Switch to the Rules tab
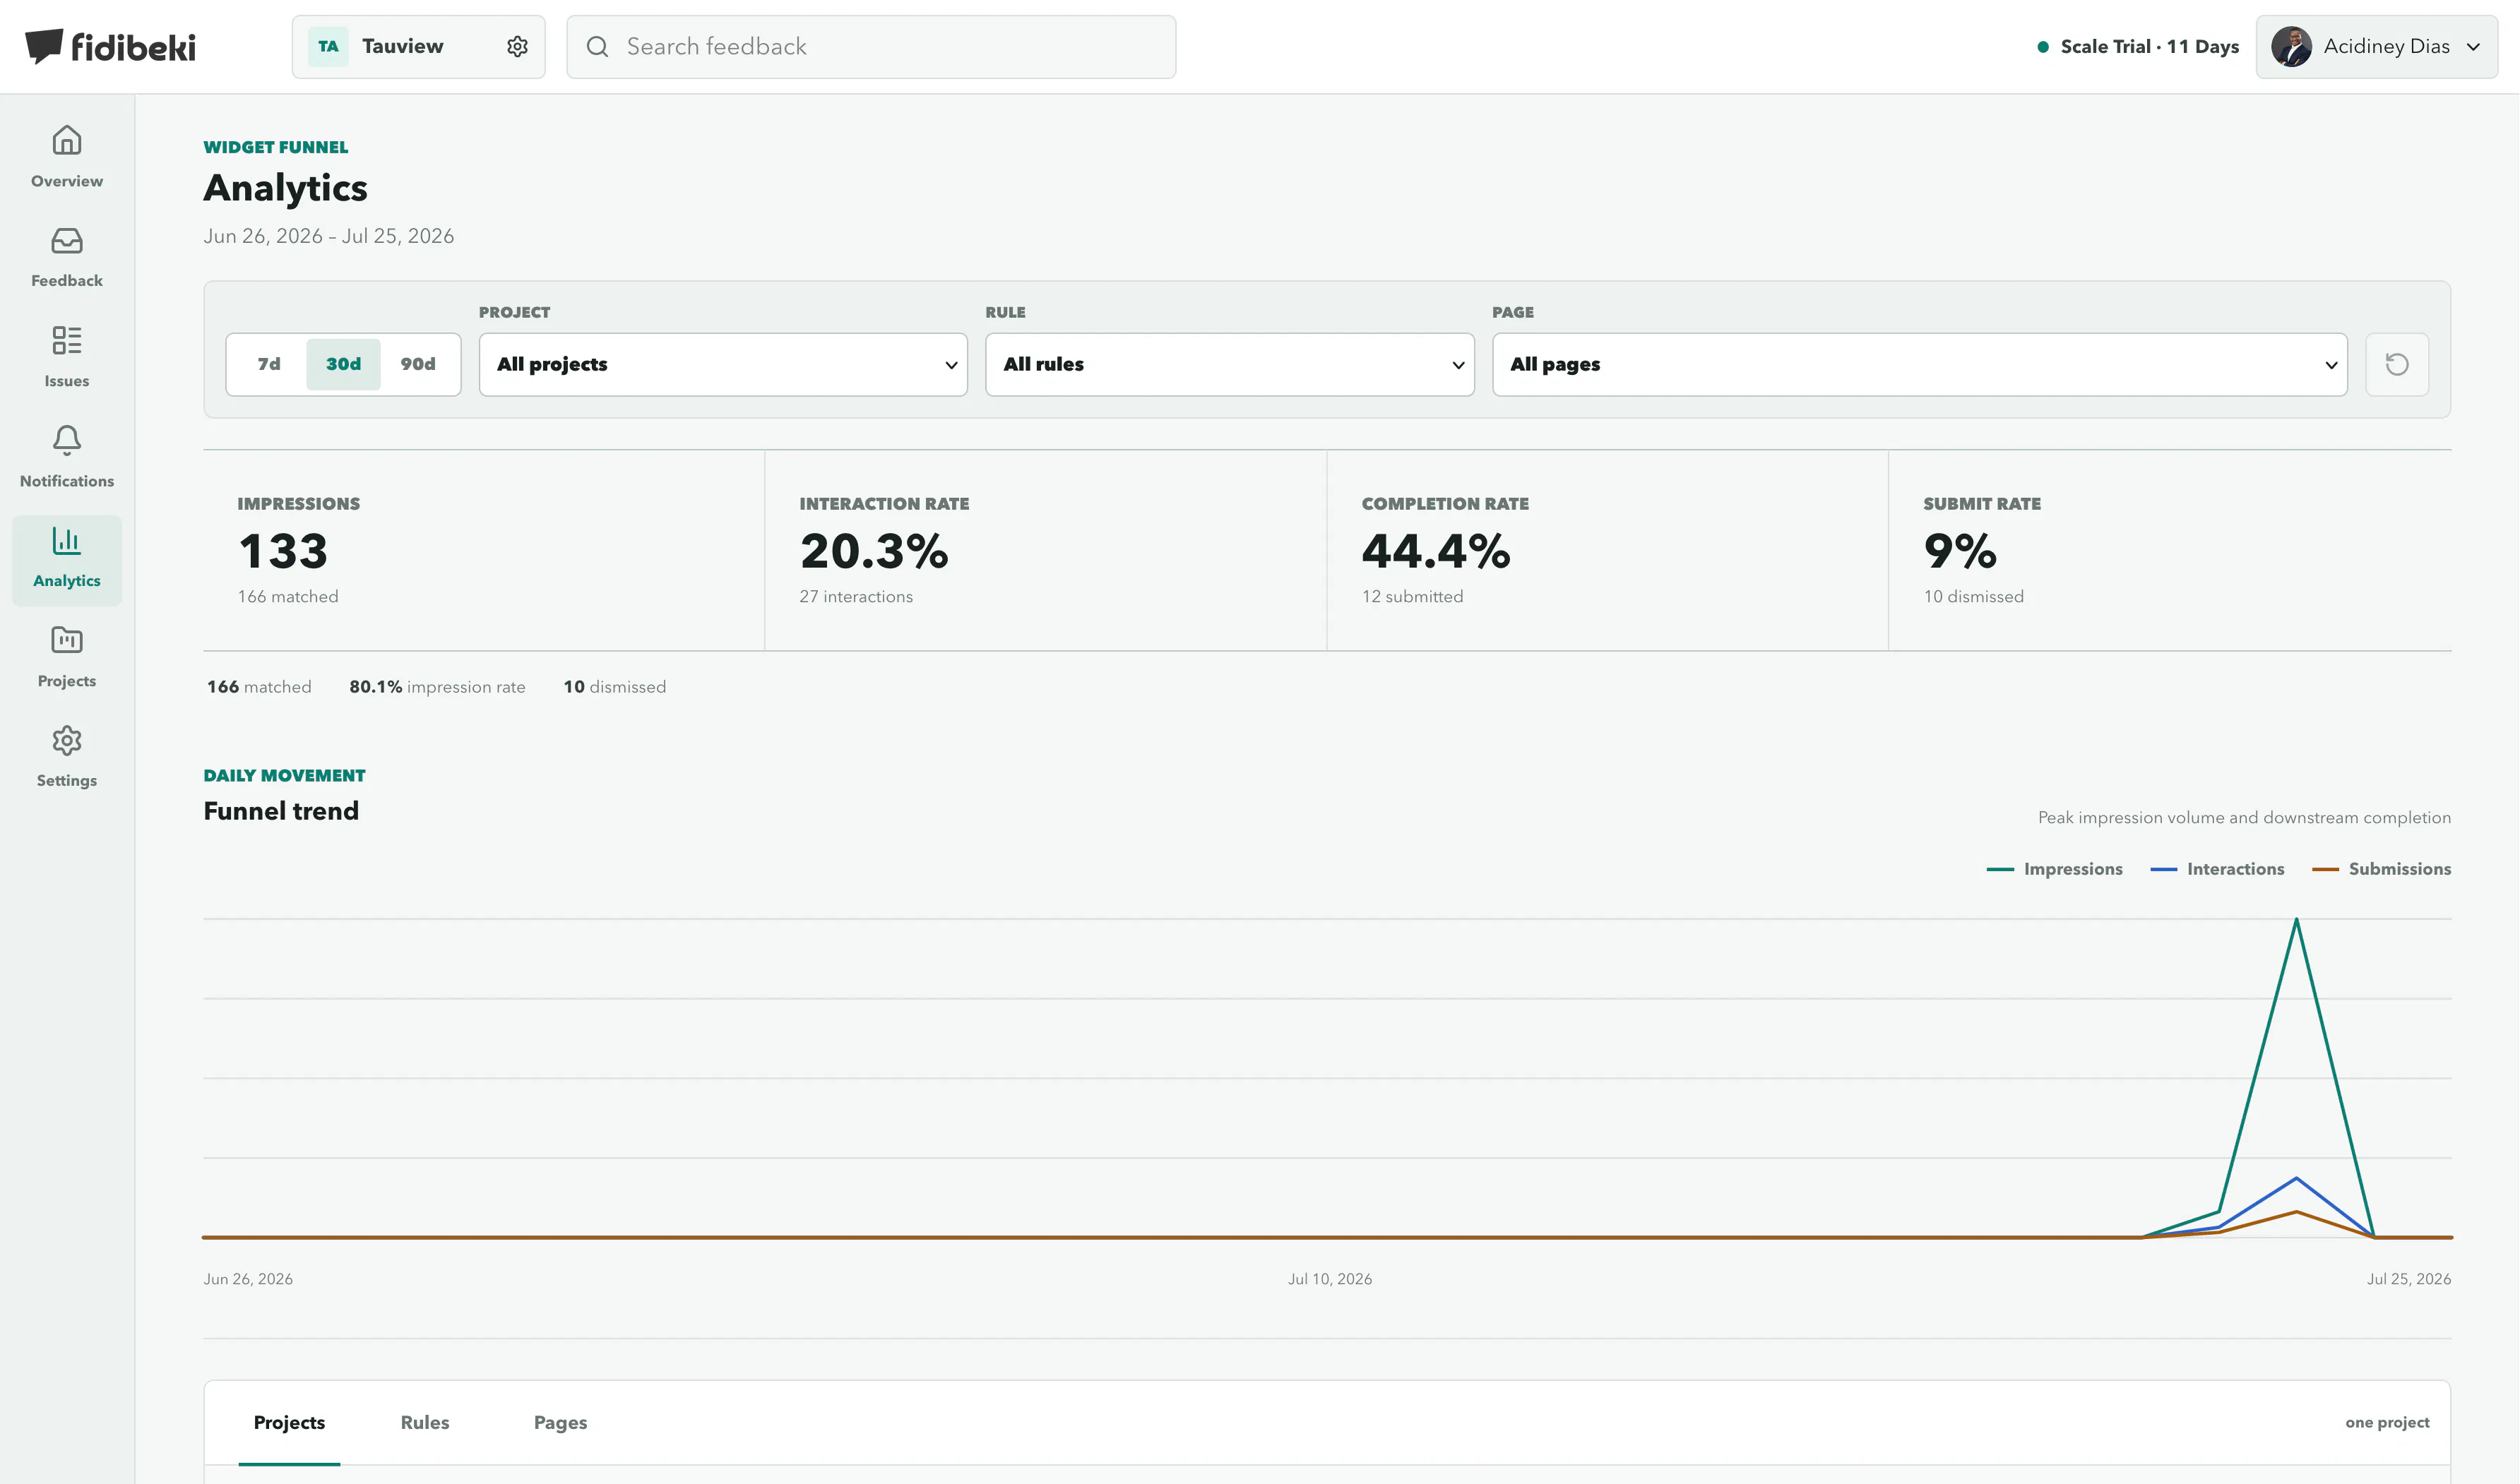Image resolution: width=2520 pixels, height=1484 pixels. [x=425, y=1422]
